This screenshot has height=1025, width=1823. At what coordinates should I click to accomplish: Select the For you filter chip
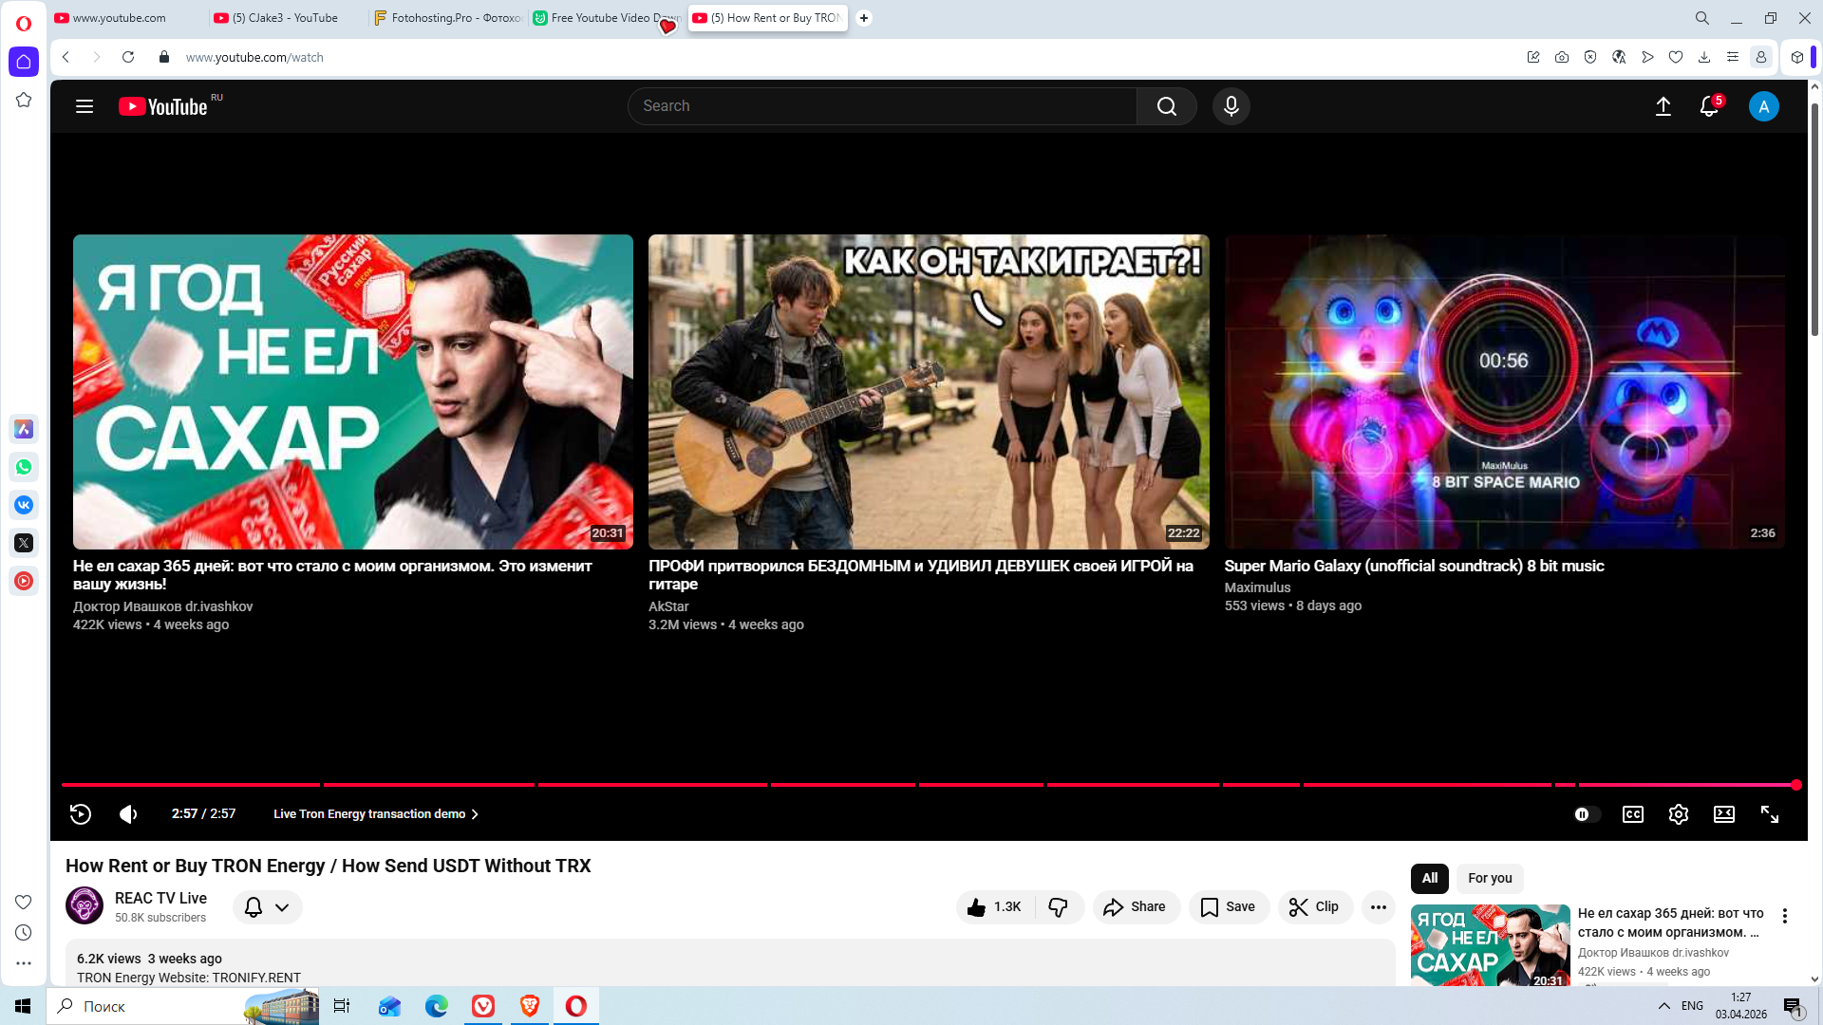[x=1489, y=878]
